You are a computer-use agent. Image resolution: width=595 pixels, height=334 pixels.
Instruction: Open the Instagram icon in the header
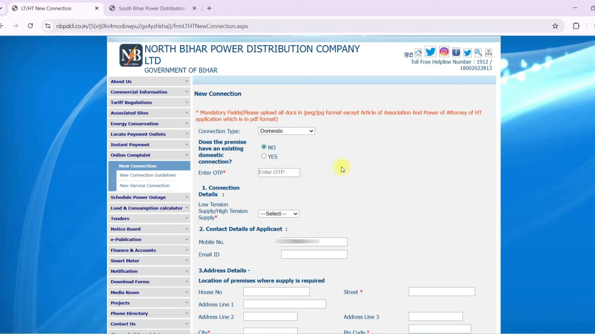(444, 52)
